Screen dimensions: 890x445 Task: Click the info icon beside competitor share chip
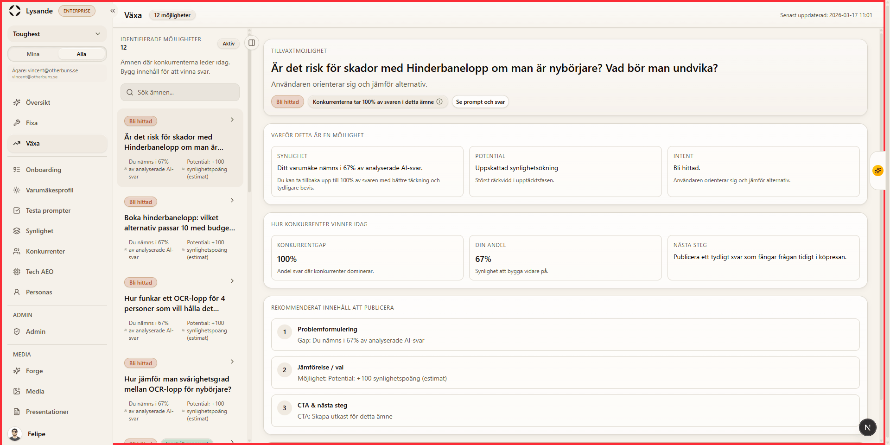[x=439, y=102]
